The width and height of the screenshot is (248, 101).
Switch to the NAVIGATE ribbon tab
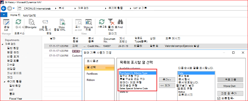coord(29,16)
